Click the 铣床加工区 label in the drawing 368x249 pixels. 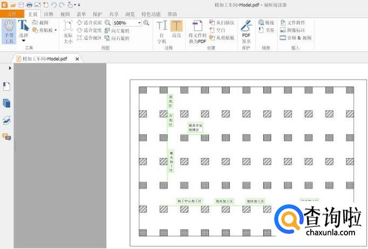(224, 201)
